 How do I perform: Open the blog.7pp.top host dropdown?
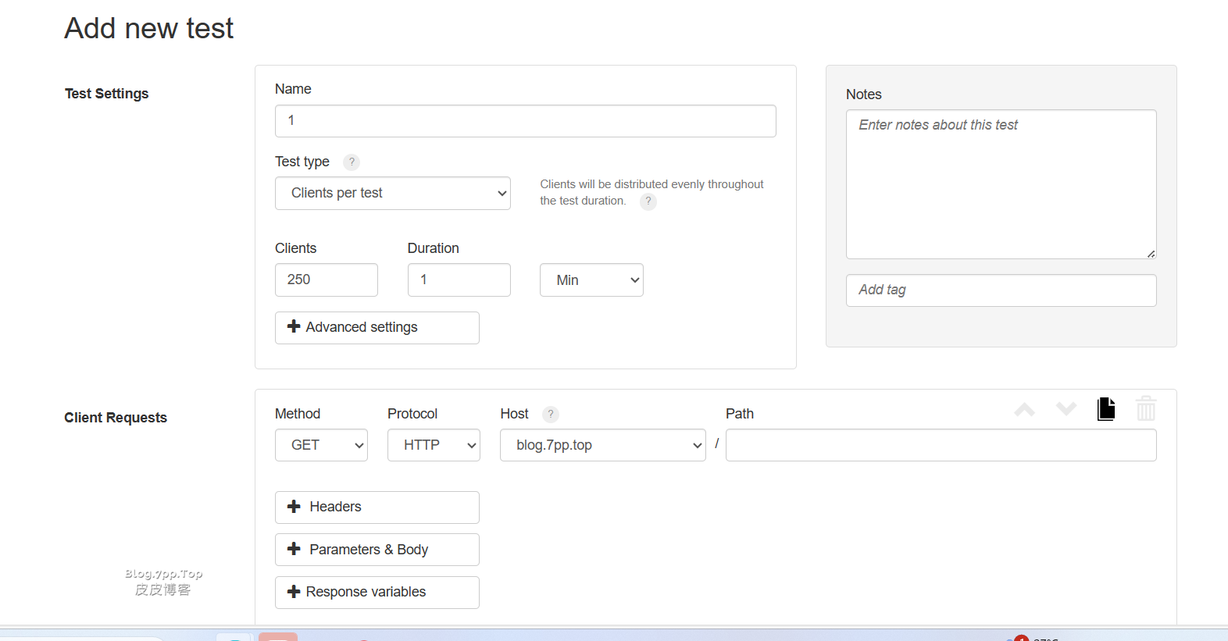tap(602, 445)
